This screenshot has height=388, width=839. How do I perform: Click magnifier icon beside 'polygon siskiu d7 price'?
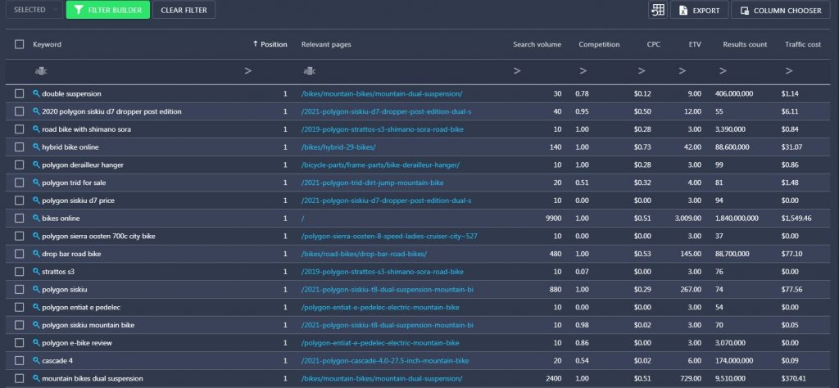pos(36,201)
